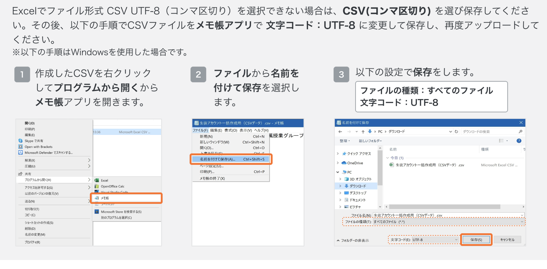Close the 名前を付けて保存 dialog
The width and height of the screenshot is (547, 269).
point(521,122)
